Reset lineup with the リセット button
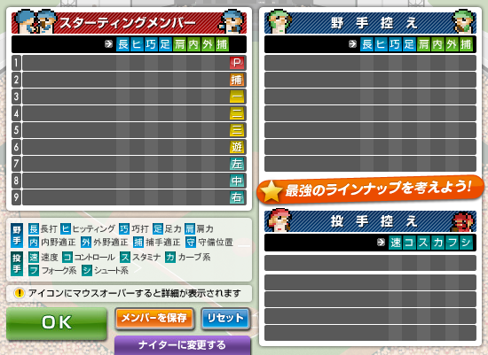The image size is (488, 355). pos(225,319)
